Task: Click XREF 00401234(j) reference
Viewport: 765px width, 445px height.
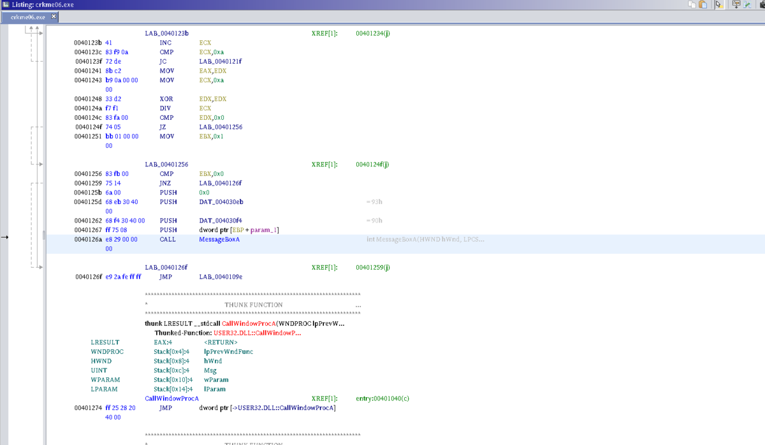Action: pos(372,33)
